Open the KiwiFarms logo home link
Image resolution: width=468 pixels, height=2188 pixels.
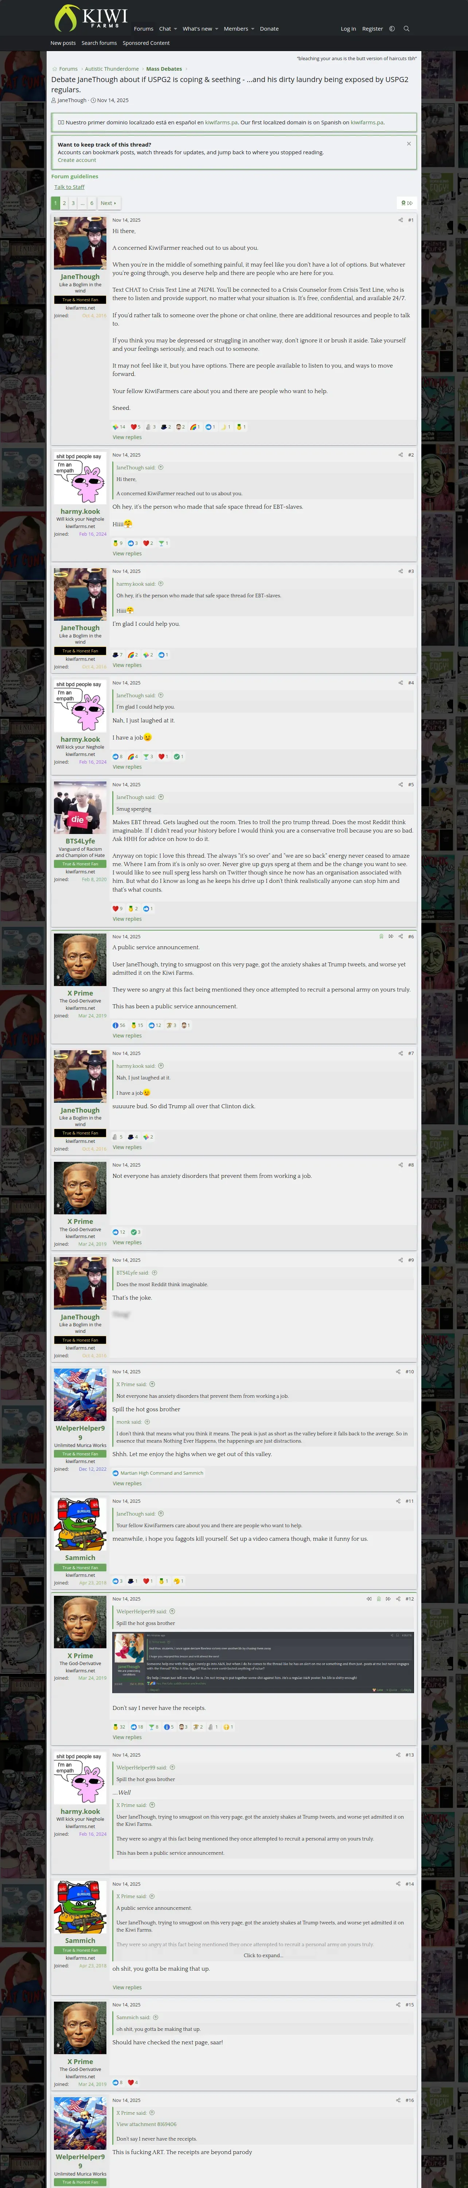(x=91, y=18)
